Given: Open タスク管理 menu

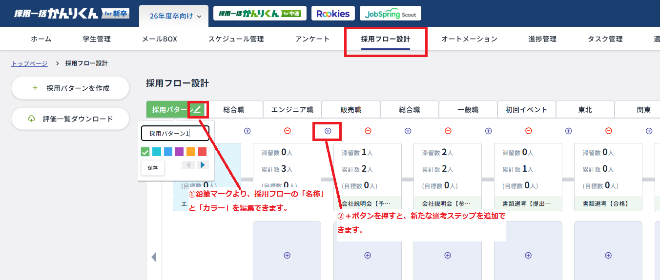Looking at the screenshot, I should (605, 39).
